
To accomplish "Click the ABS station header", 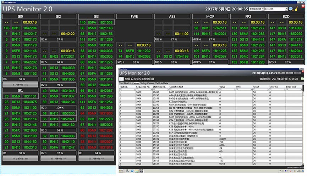I will coord(172,16).
